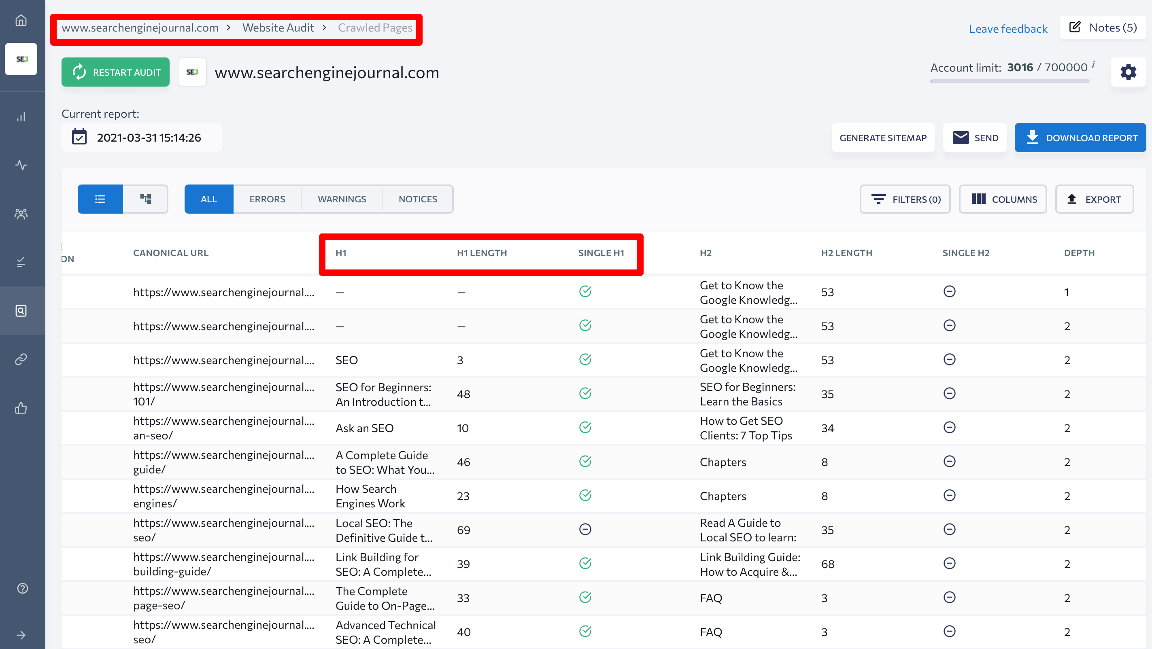
Task: Open the FILTERS (0) panel
Action: point(905,199)
